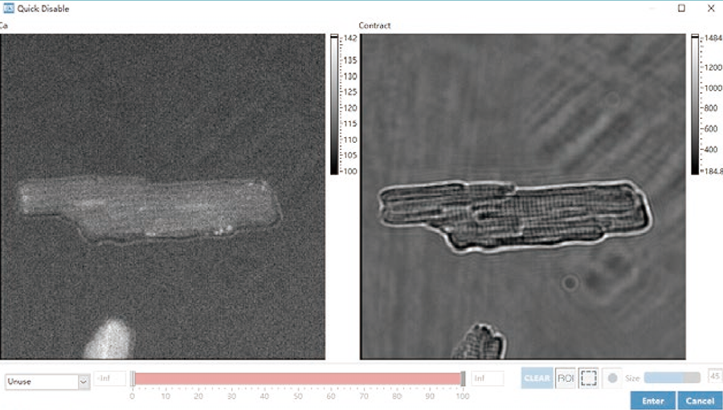This screenshot has width=723, height=410.
Task: Adjust the brush Size slider
Action: tap(672, 378)
